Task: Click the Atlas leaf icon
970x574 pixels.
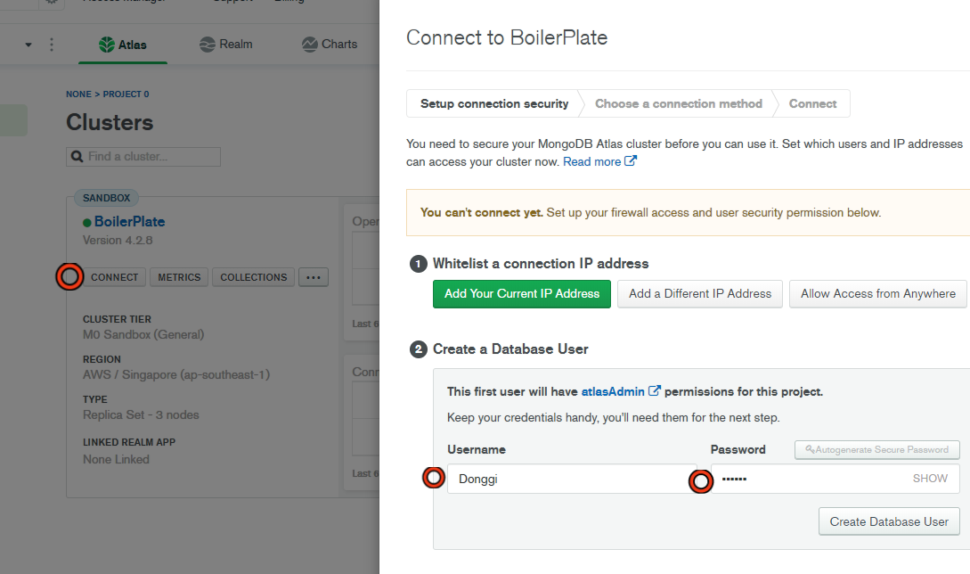Action: [107, 45]
